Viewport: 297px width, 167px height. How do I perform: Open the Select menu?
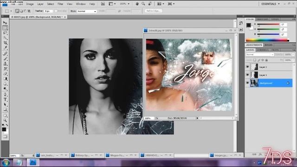point(50,4)
